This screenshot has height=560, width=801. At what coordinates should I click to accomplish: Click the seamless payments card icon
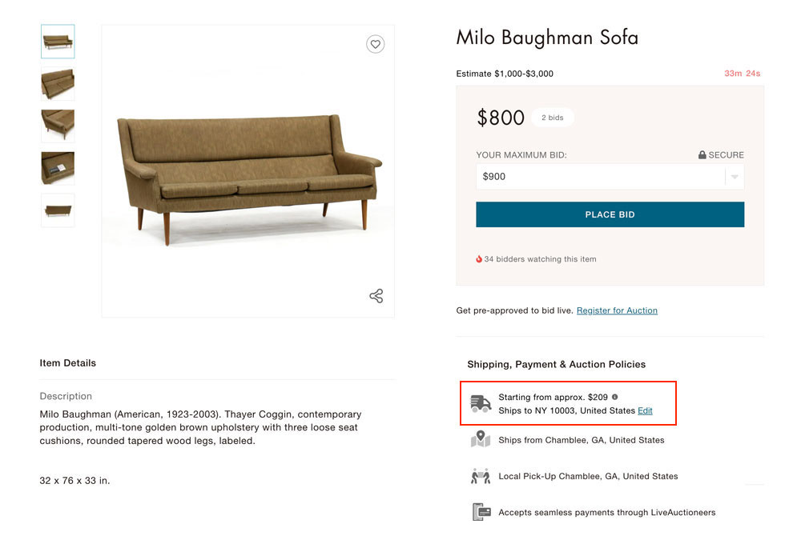(x=481, y=512)
